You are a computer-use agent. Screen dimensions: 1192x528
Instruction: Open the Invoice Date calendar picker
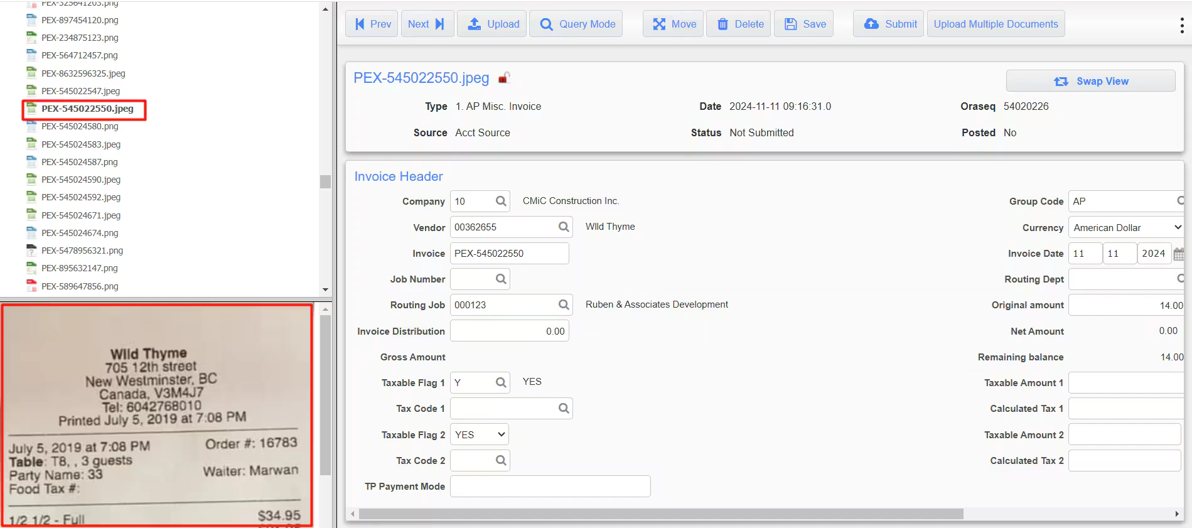(x=1179, y=254)
